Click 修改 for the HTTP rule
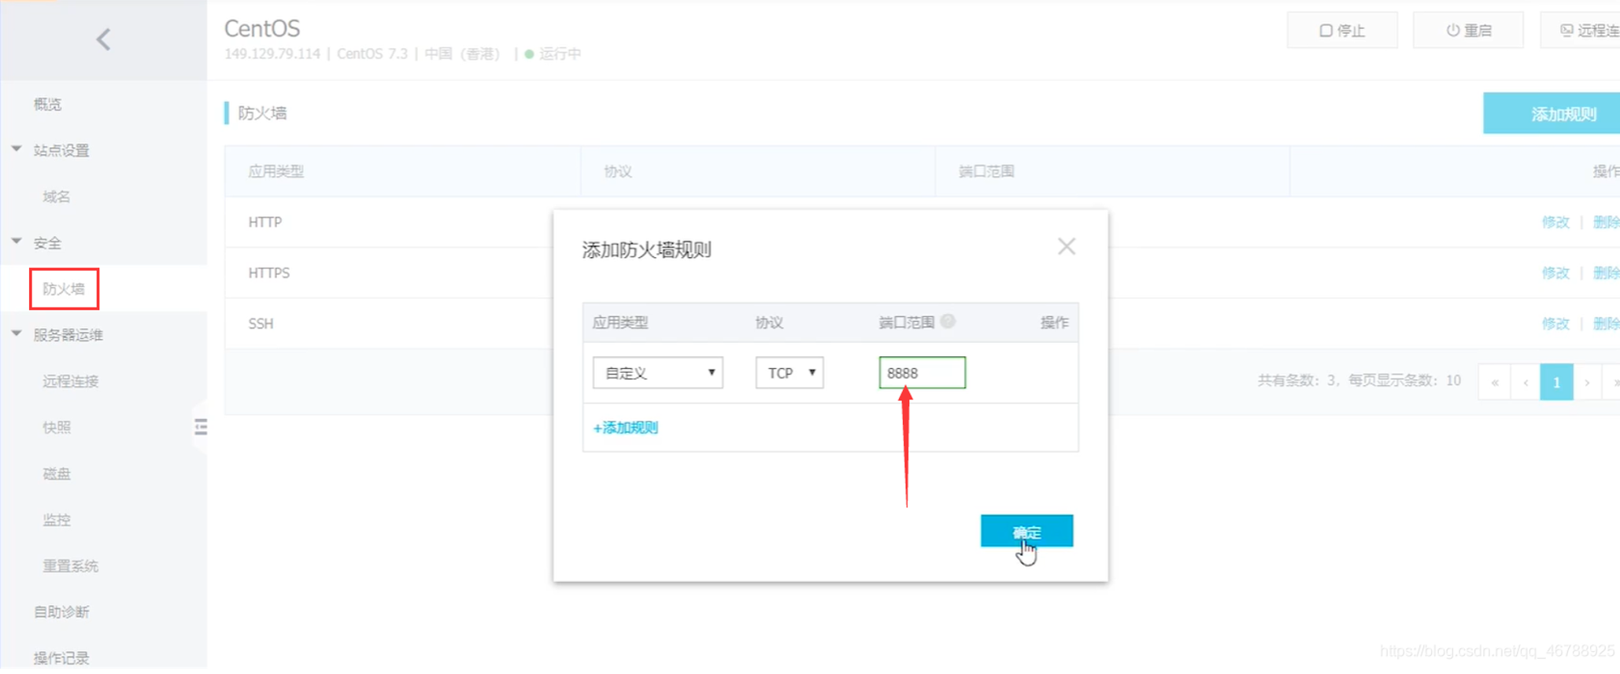The height and width of the screenshot is (674, 1620). click(1555, 223)
